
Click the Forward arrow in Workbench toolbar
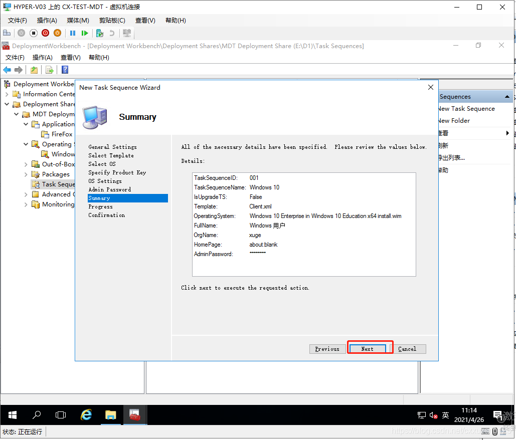tap(19, 70)
